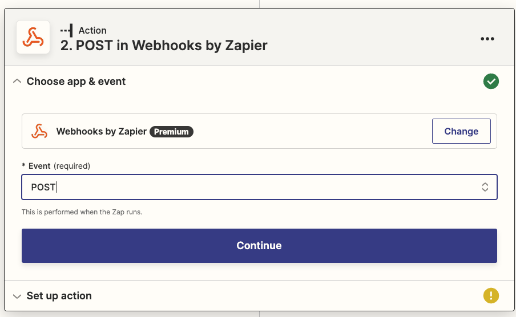Click the Change app button
Viewport: 516px width, 317px height.
[x=461, y=131]
